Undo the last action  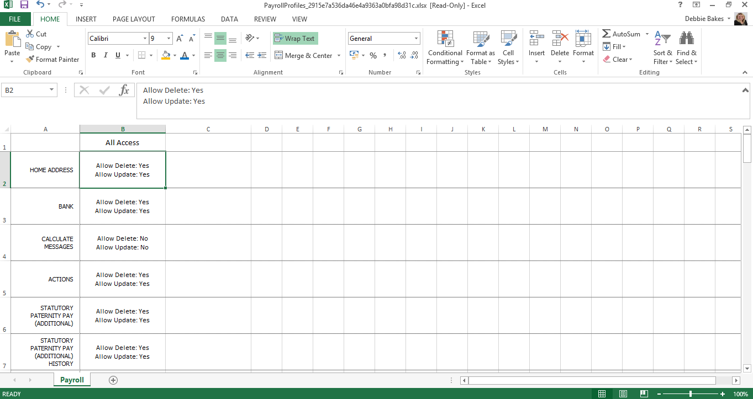[40, 5]
